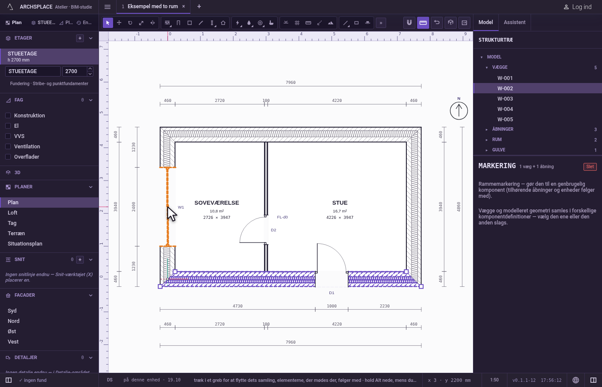Choose the door tool
The image size is (602, 387).
click(178, 23)
